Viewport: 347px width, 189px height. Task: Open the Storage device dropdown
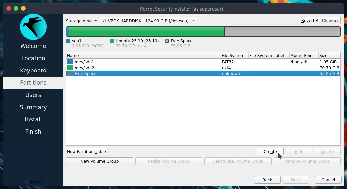pos(149,21)
